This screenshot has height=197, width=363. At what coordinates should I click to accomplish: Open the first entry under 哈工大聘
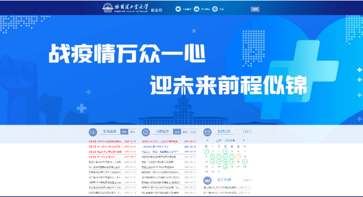coord(221,187)
